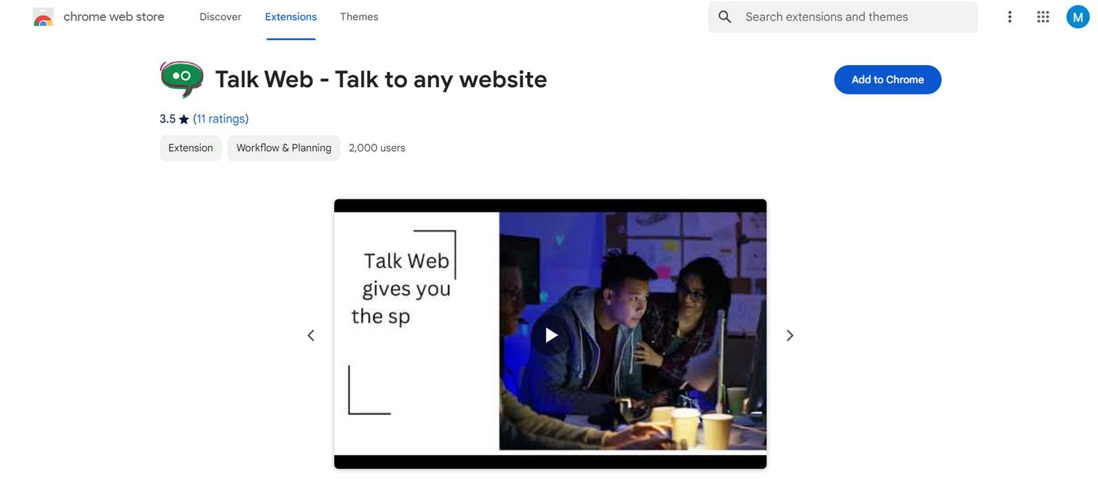Go to previous slide with left chevron
Screen dimensions: 1098x492
point(311,335)
